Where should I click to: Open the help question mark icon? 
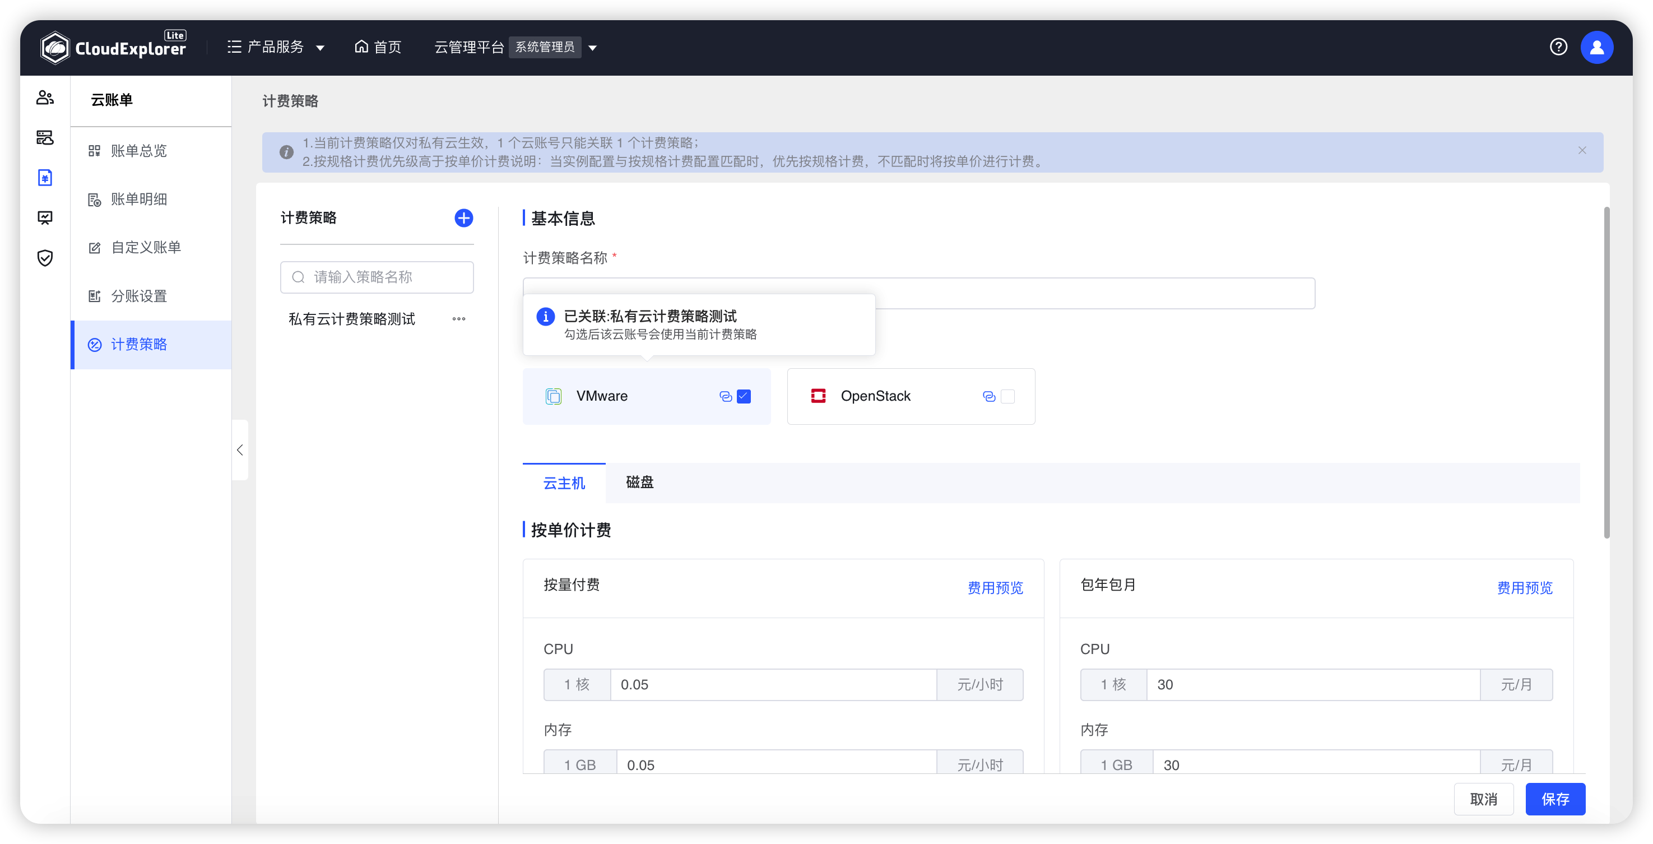point(1558,47)
